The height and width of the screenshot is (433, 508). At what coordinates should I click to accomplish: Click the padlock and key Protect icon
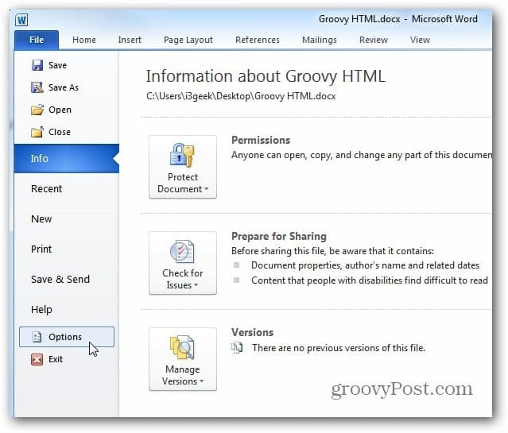(182, 155)
